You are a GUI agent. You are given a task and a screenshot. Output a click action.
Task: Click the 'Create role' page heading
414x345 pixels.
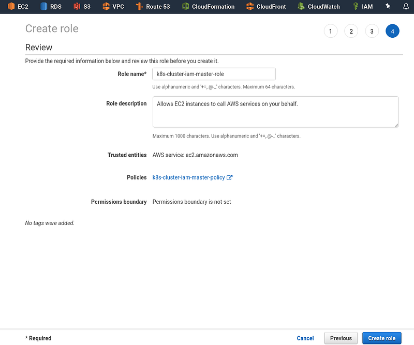(x=52, y=28)
